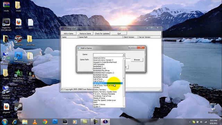
Task: Choose F.E.A.R.: Perseus Mandate entry
Action: pos(108,94)
